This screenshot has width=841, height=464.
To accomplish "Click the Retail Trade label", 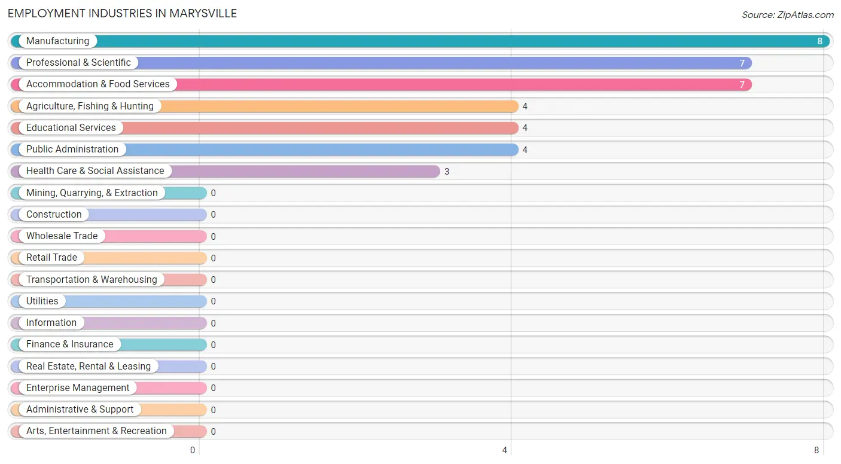I will coord(51,258).
